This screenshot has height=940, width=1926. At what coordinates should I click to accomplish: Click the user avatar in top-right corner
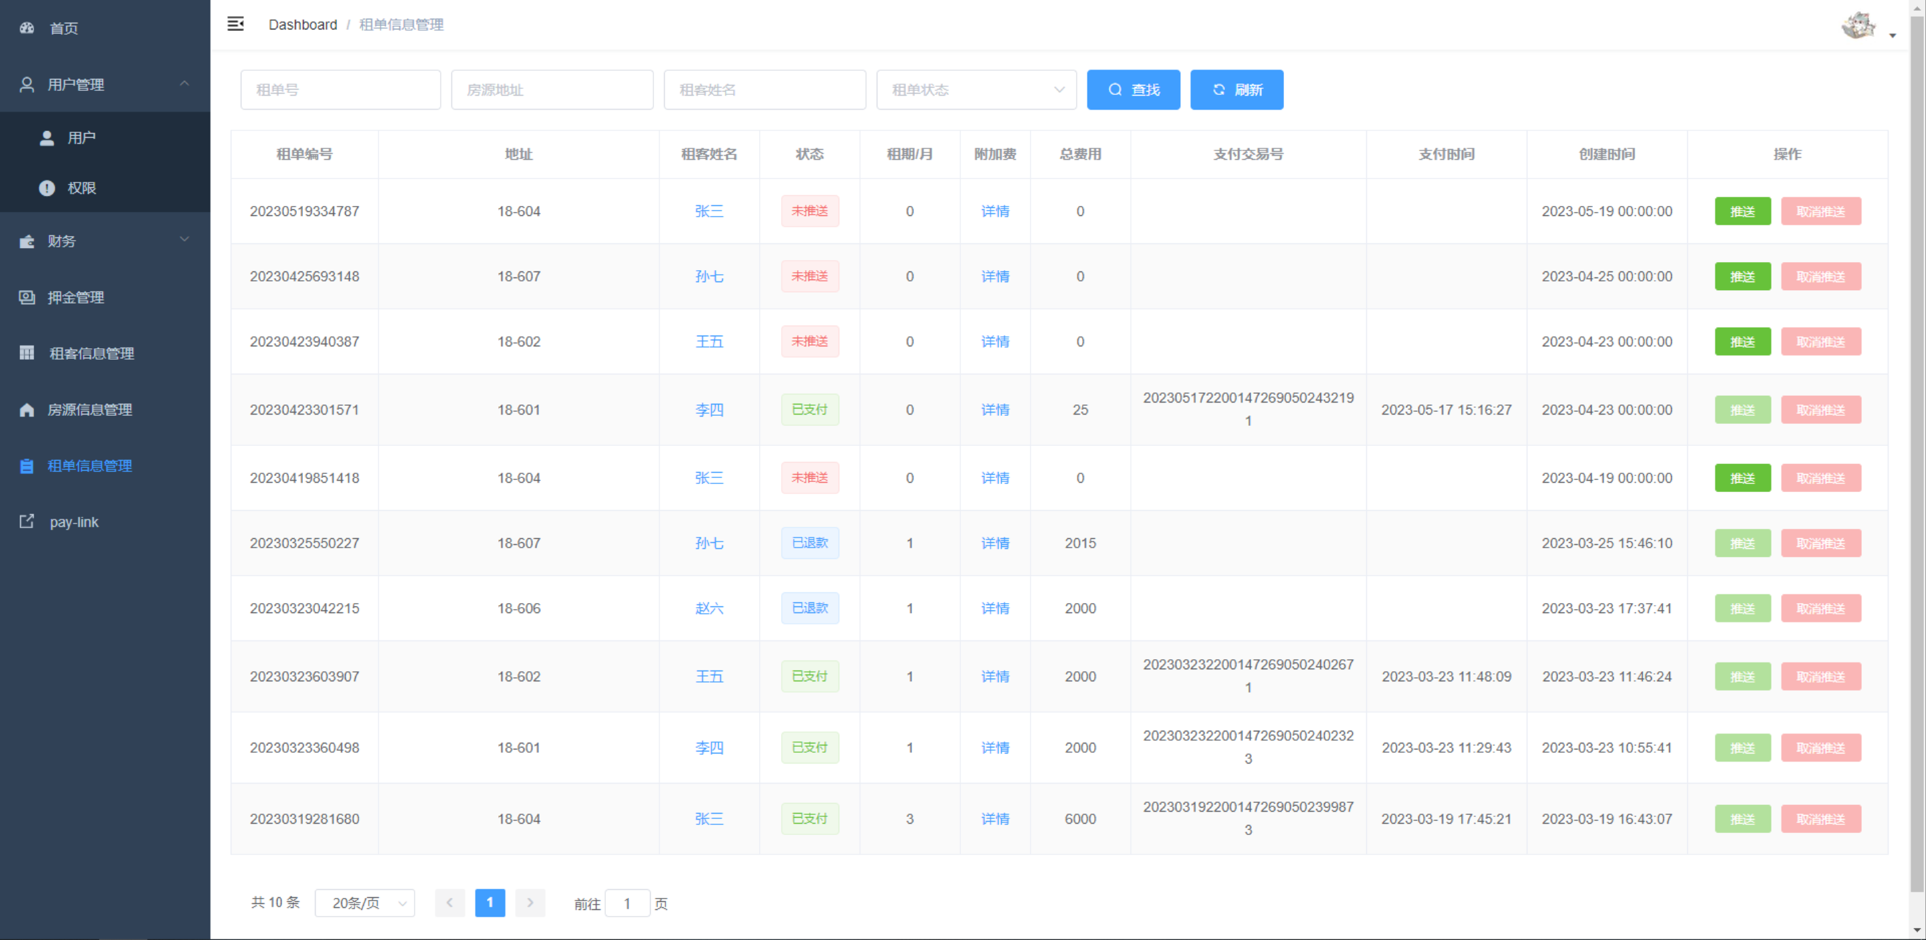[x=1858, y=25]
